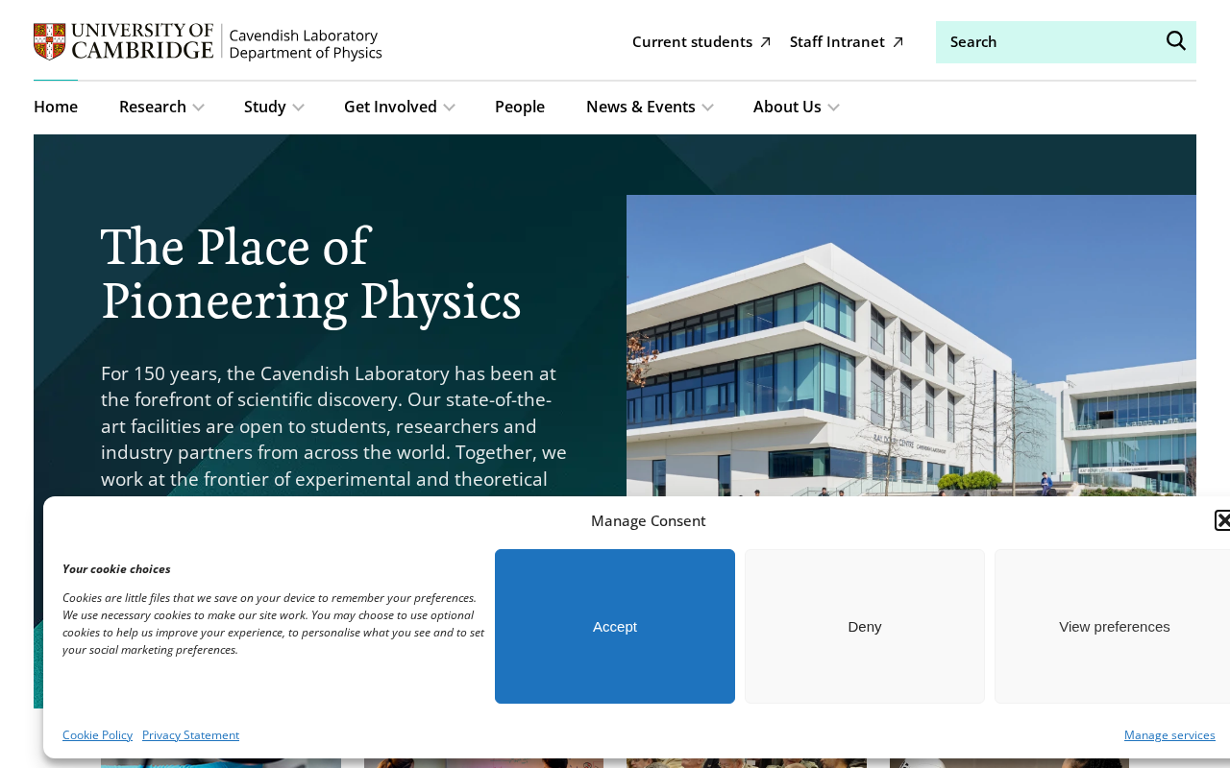
Task: Open the Research menu item
Action: 153,107
